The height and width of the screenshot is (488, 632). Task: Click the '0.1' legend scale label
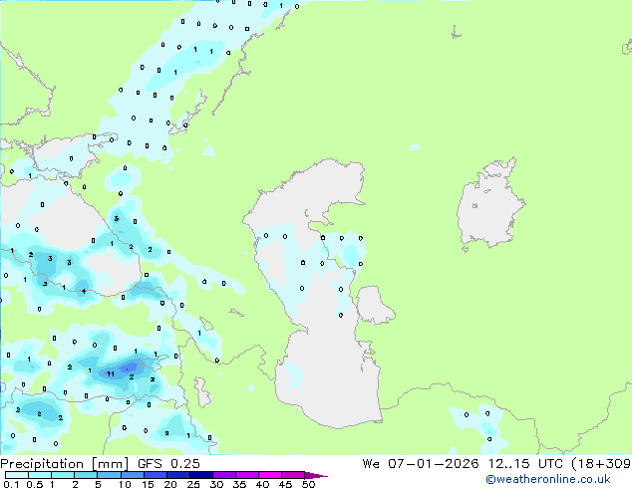(11, 484)
